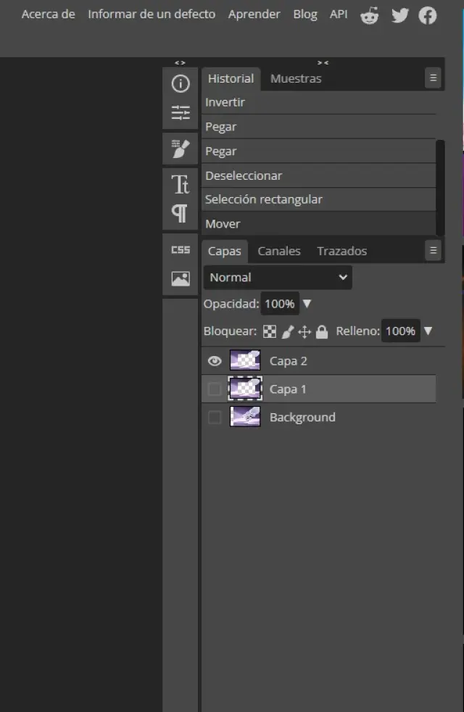Open the Aprender link
This screenshot has width=464, height=712.
(254, 15)
